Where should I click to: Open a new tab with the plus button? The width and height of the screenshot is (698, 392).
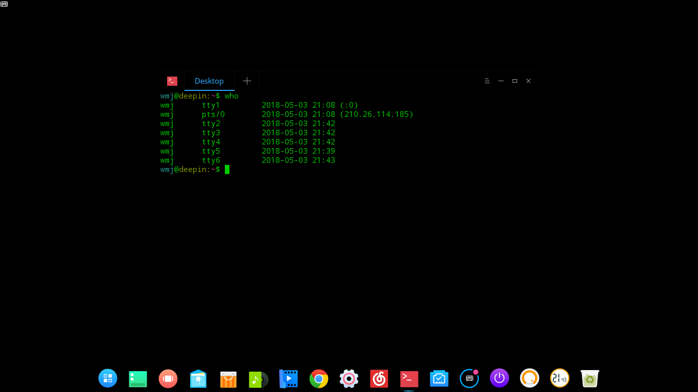247,81
